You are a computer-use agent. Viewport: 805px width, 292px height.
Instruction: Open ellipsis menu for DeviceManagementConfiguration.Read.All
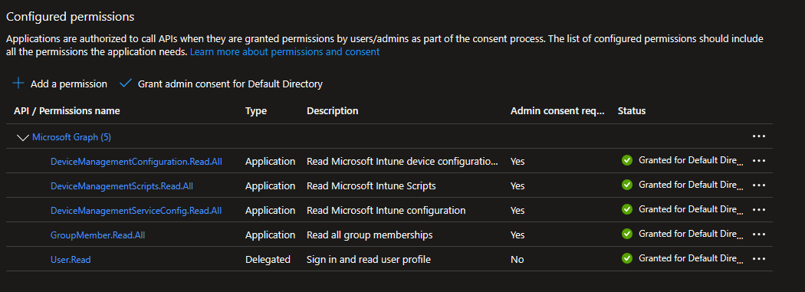(758, 161)
